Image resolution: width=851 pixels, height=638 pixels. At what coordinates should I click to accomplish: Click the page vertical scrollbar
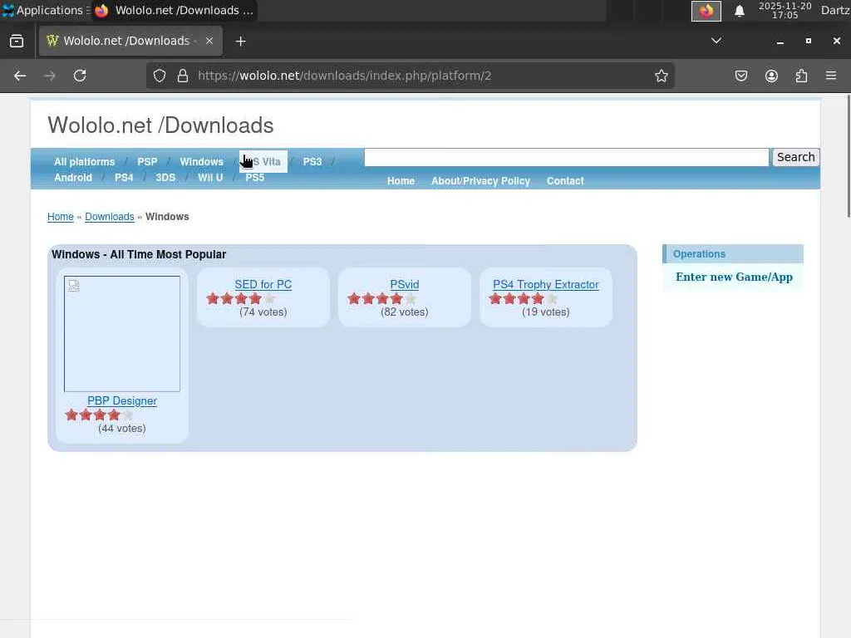tap(848, 156)
